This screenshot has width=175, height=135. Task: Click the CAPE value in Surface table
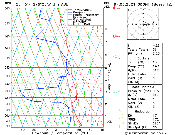(x=154, y=78)
